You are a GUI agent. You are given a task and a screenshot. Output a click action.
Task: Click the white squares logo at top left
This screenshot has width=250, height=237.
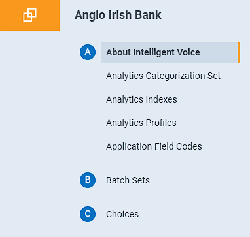[x=29, y=15]
